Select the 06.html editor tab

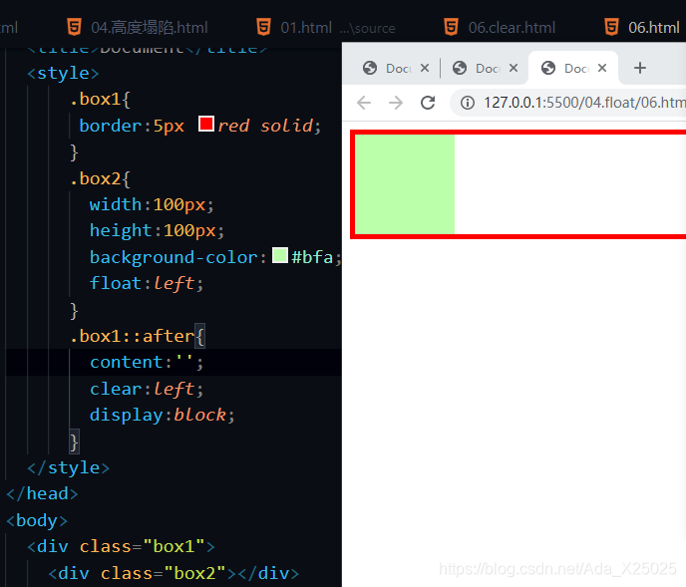(642, 27)
